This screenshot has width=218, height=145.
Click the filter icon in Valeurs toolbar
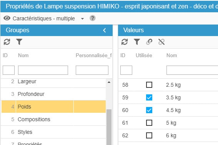click(x=137, y=42)
